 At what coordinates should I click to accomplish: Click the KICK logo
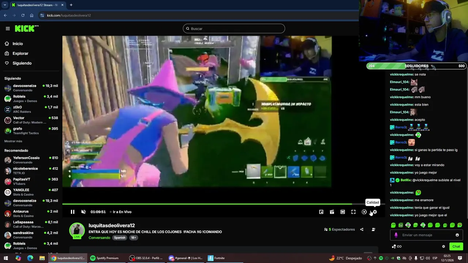(26, 28)
